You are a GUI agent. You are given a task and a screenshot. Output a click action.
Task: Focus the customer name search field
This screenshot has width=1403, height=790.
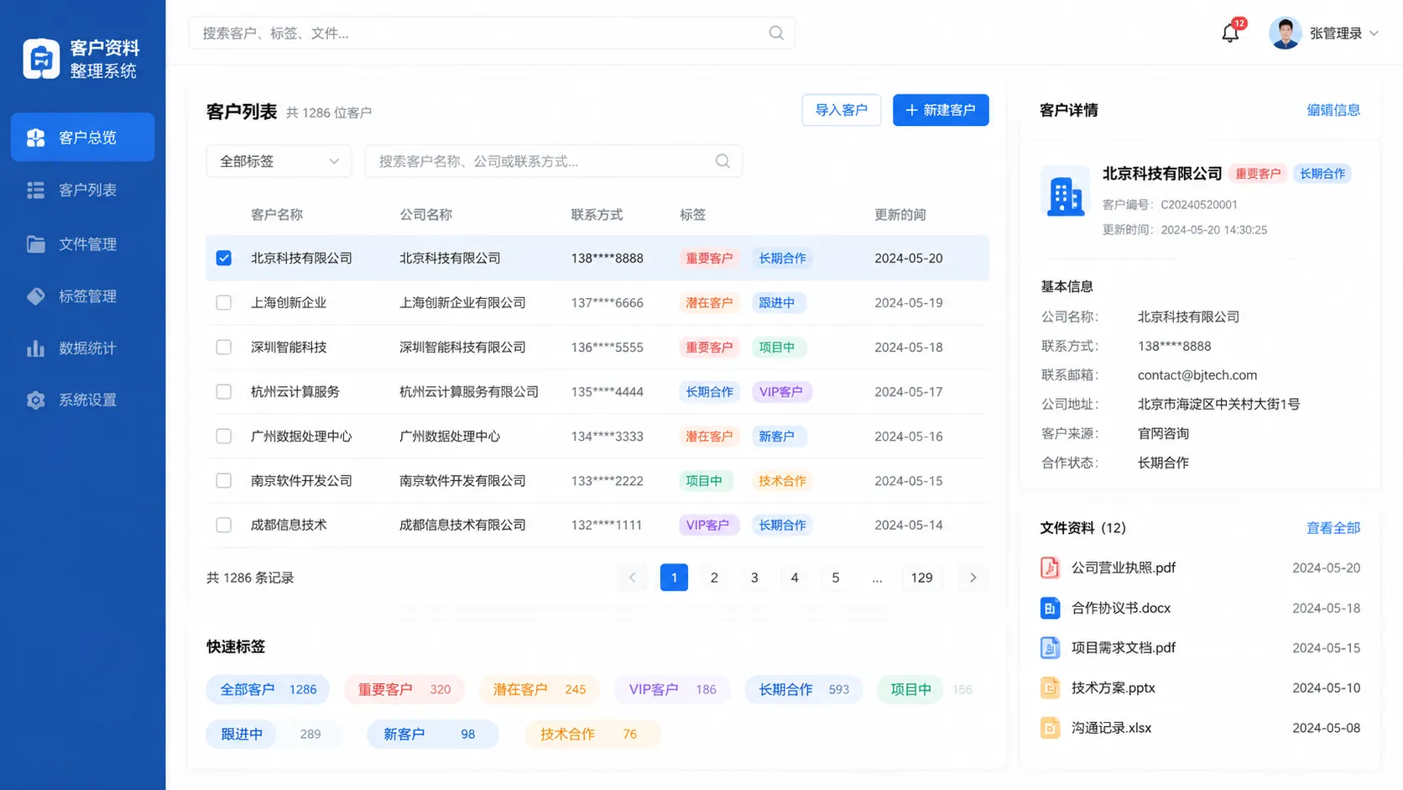pos(554,161)
